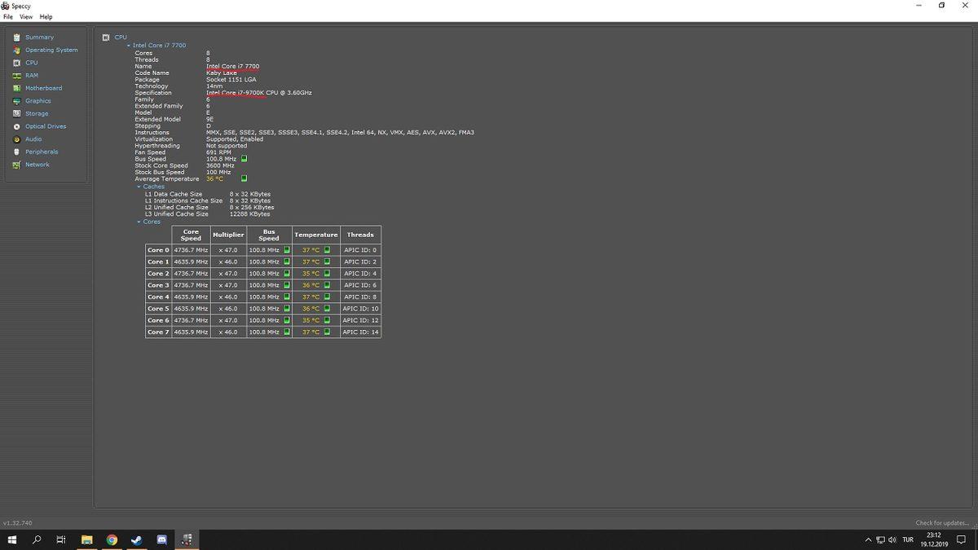Open the View menu
This screenshot has width=978, height=550.
pyautogui.click(x=26, y=16)
